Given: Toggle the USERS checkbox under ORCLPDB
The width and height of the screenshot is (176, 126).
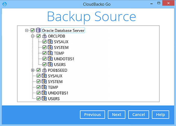Looking at the screenshot, I should [44, 64].
